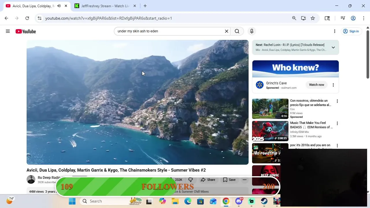Open Outlook mail from the taskbar
Viewport: 370px width, 208px height.
(x=213, y=201)
